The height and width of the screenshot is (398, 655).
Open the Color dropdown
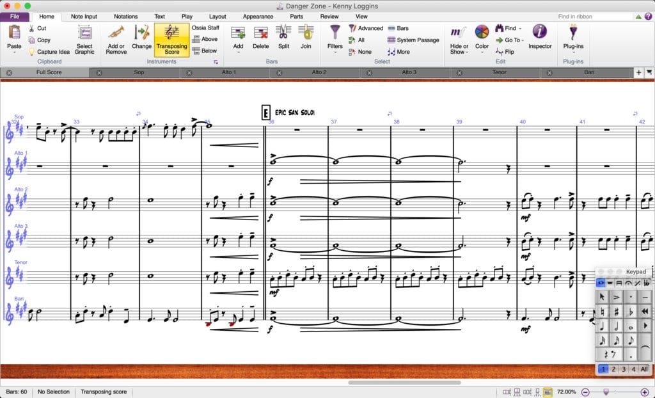coord(482,52)
